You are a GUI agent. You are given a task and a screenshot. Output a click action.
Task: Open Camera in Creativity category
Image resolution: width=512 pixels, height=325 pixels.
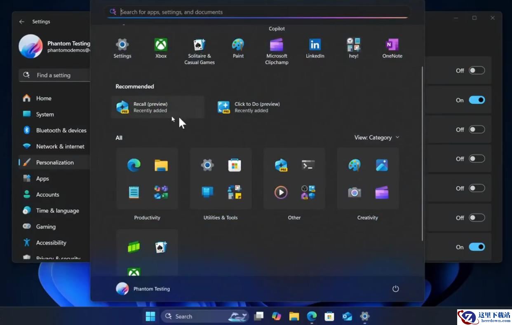[x=354, y=192]
